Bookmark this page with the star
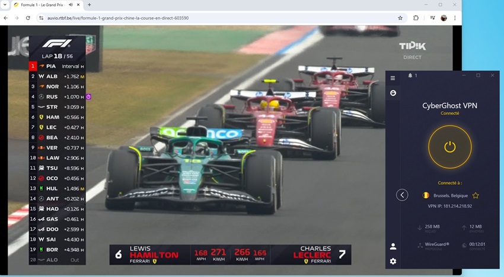The width and height of the screenshot is (504, 277). pyautogui.click(x=400, y=18)
